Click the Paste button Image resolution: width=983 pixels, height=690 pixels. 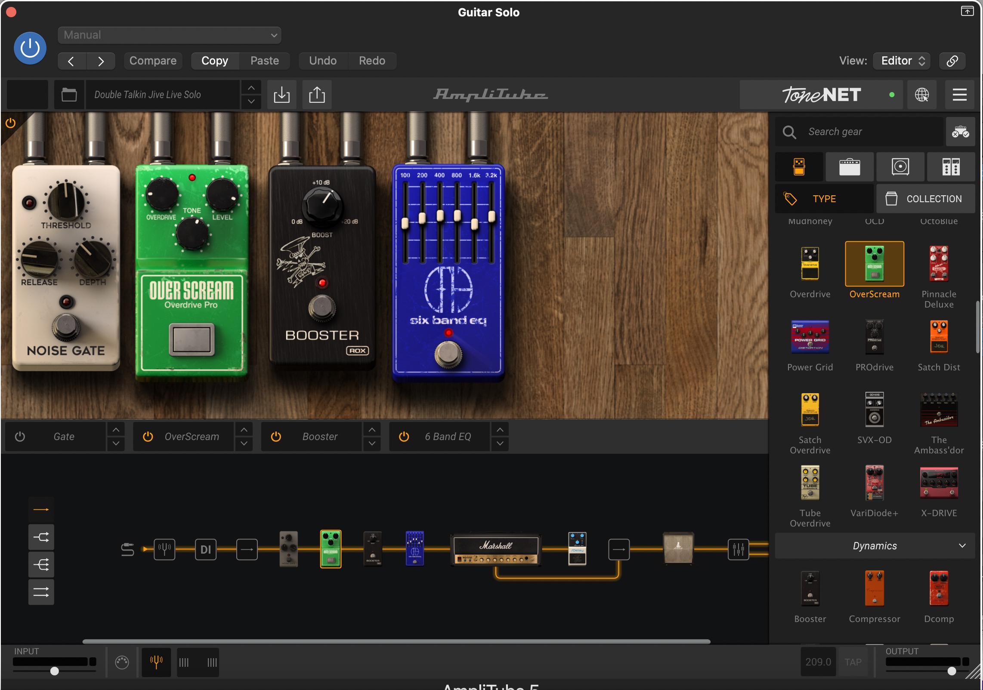[265, 61]
